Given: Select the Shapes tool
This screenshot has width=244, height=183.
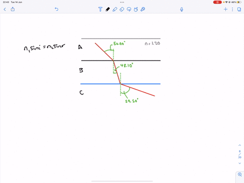Looking at the screenshot, I should [x=136, y=9].
